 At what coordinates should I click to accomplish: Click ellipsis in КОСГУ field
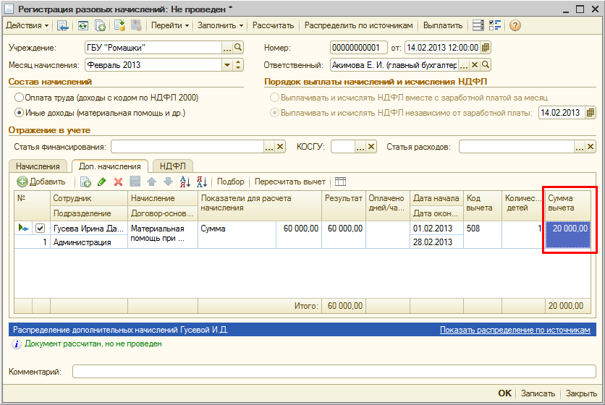[x=360, y=147]
